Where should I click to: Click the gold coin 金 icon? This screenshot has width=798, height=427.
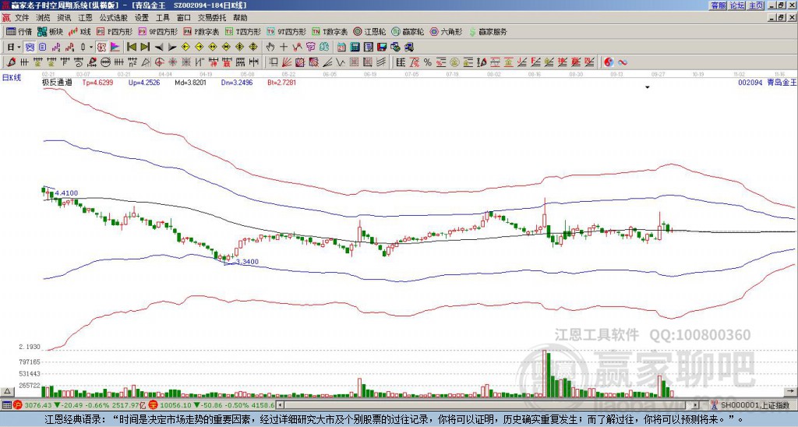(x=454, y=62)
